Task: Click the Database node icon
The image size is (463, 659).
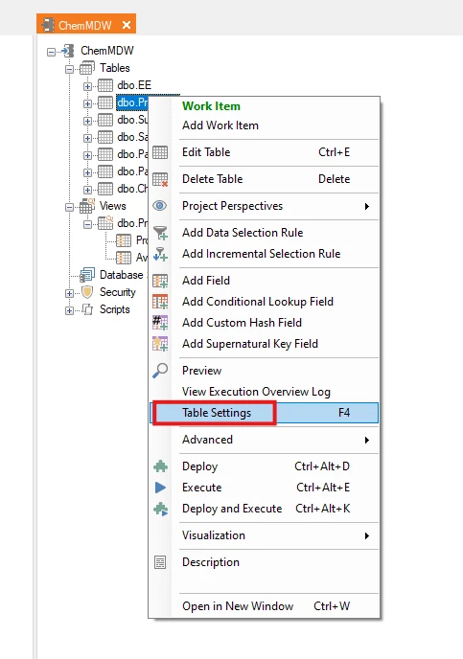Action: (87, 275)
